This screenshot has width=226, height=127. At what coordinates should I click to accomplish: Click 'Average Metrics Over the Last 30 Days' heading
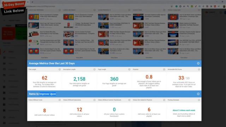point(52,64)
